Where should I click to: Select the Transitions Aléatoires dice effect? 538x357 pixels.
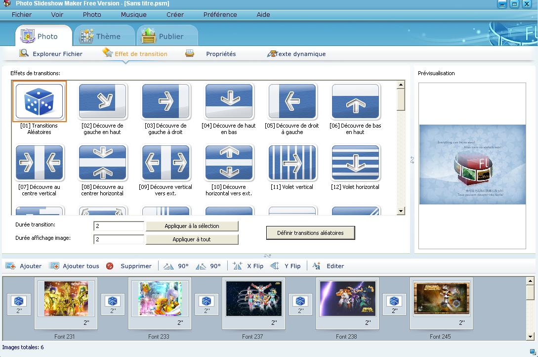[x=40, y=101]
